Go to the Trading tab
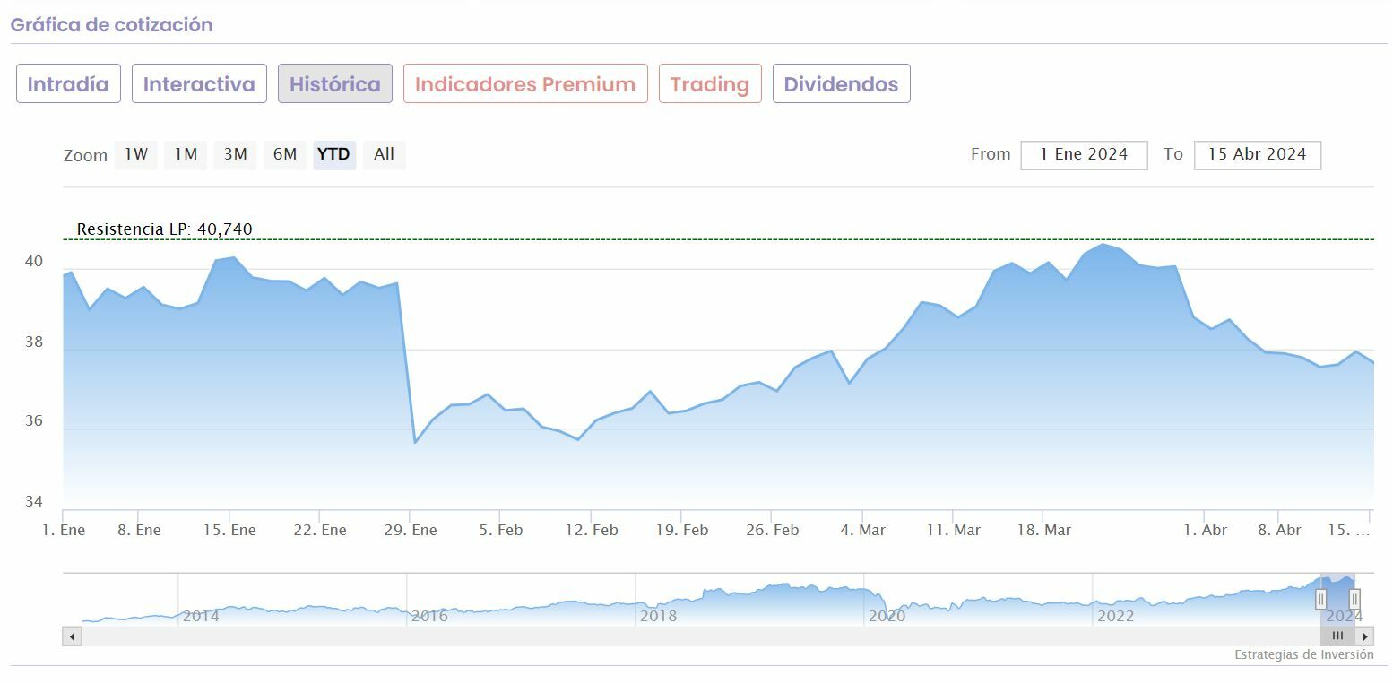Screen dimensions: 1393x684 click(x=710, y=84)
